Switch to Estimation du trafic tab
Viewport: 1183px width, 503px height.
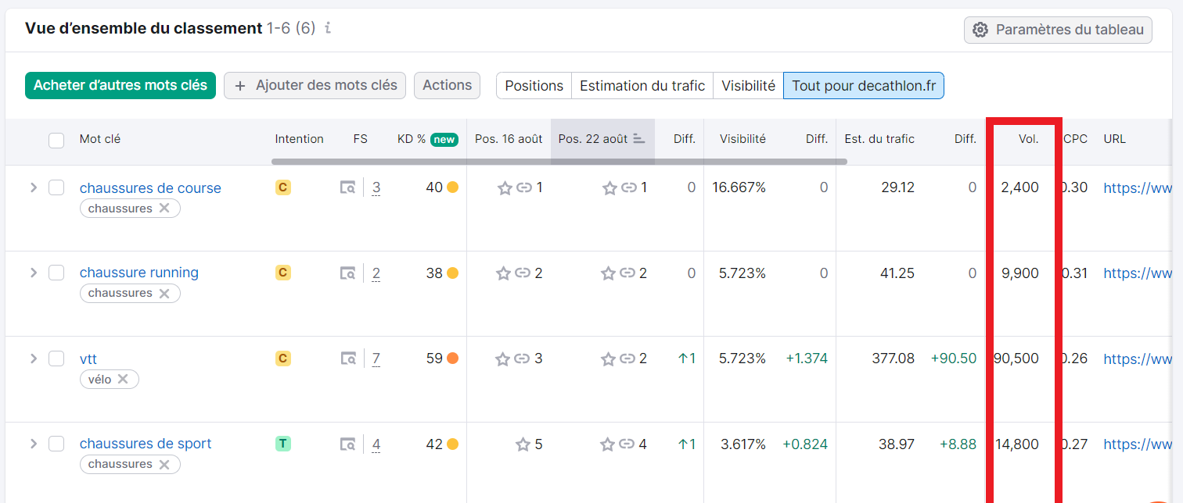(642, 86)
